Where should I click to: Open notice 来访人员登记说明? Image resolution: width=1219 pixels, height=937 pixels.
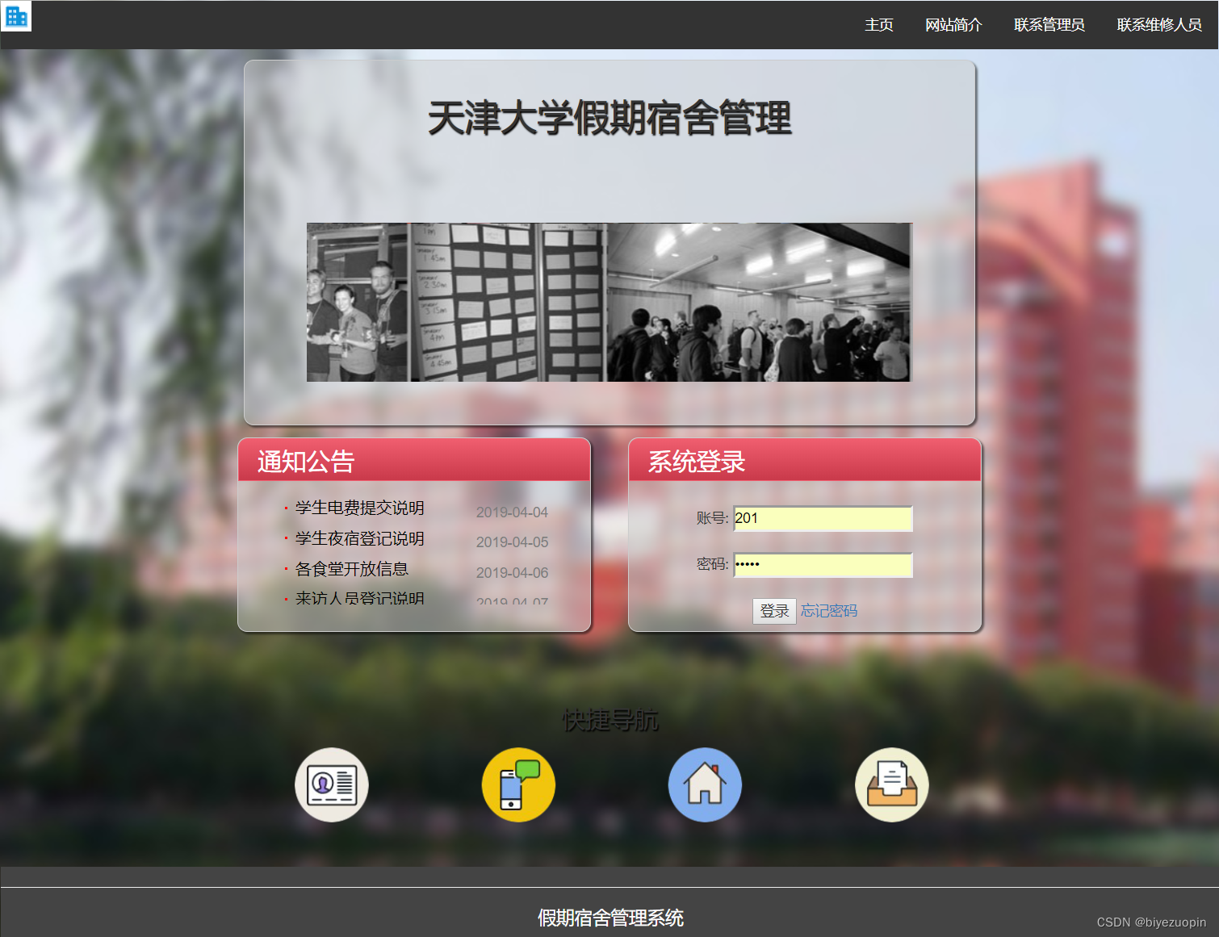point(360,598)
